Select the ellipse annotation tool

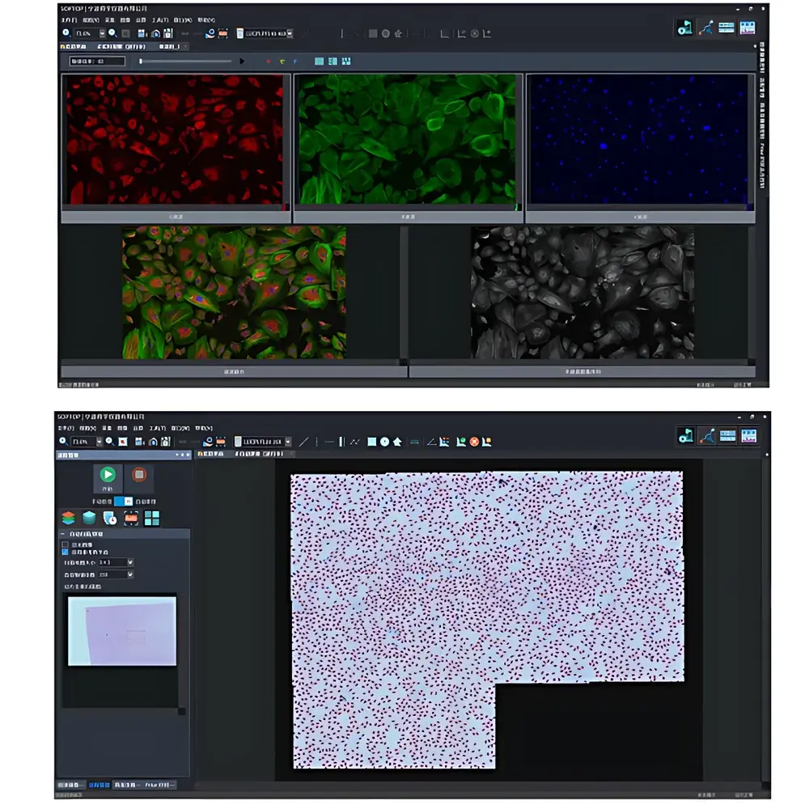click(384, 441)
